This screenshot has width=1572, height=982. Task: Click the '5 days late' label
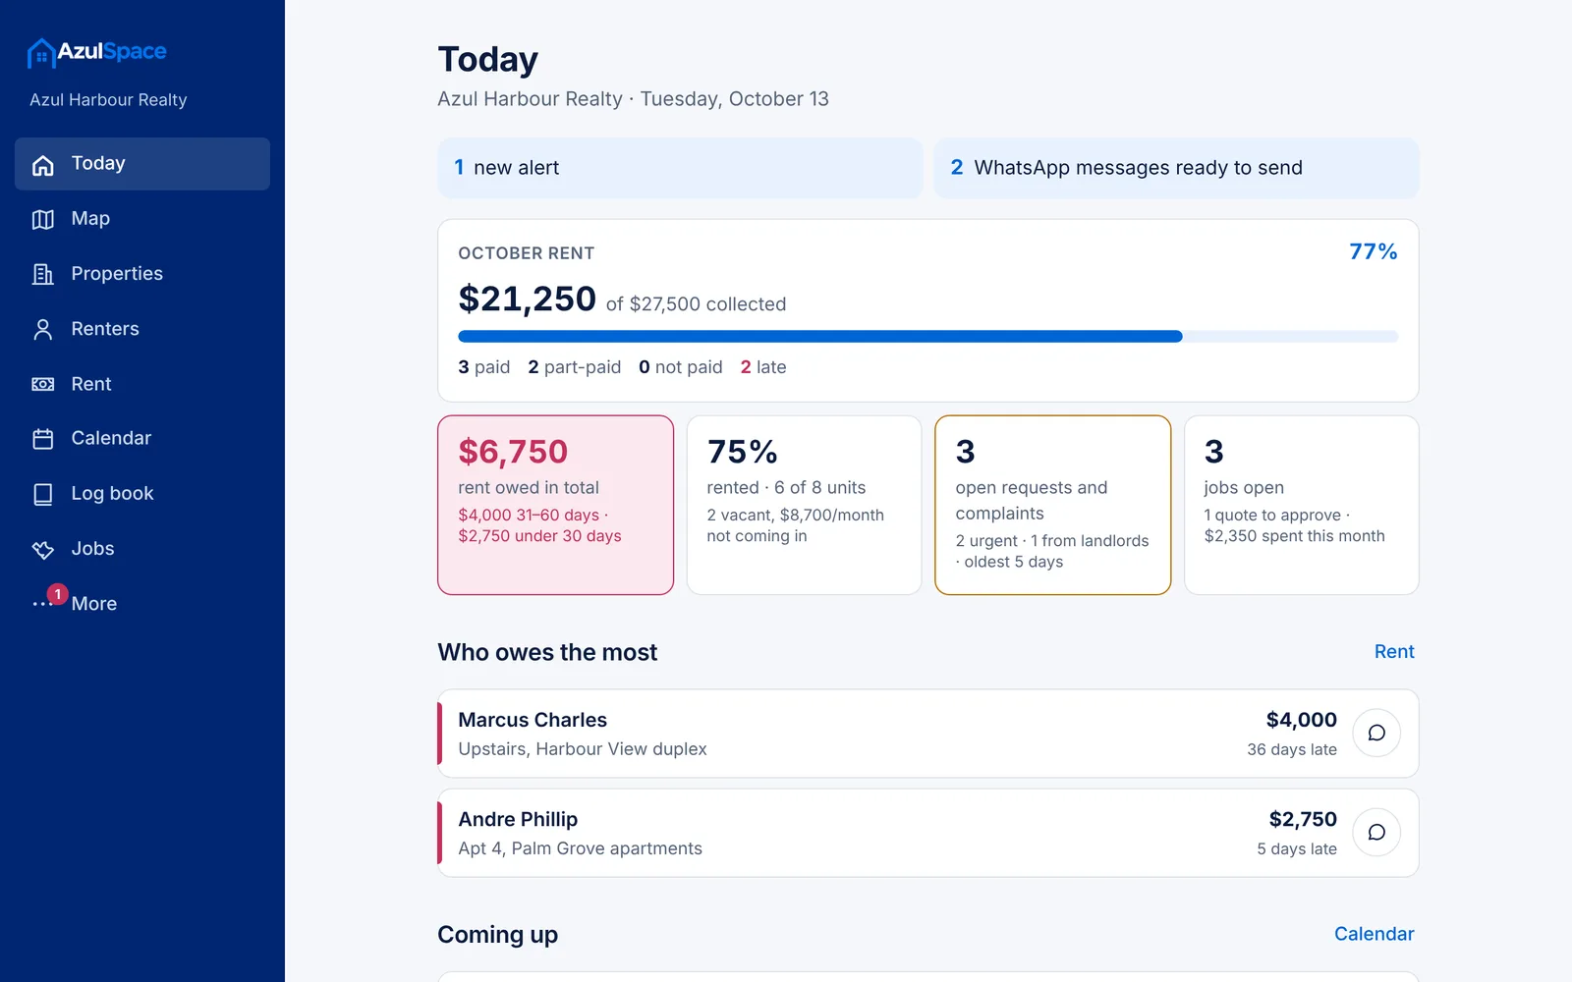(x=1296, y=848)
